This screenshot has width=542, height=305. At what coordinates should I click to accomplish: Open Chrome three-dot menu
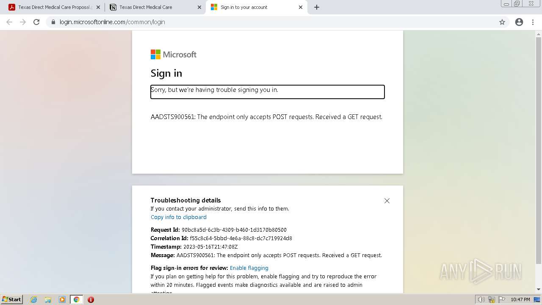pyautogui.click(x=533, y=22)
